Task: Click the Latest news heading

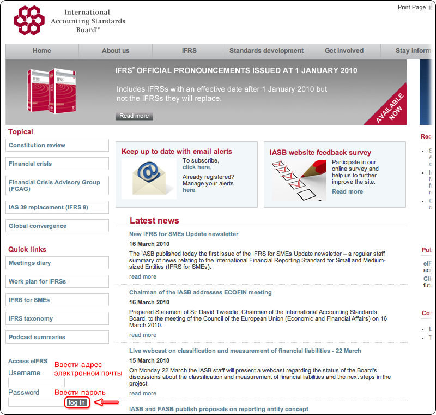Action: (154, 220)
